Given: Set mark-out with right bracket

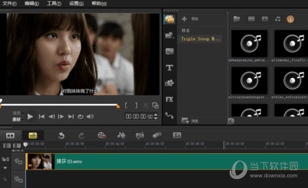Looking at the screenshot, I should (136, 106).
